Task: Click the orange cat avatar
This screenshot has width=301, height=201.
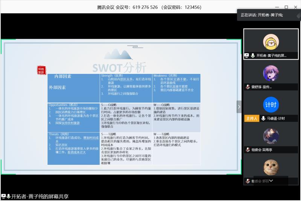Action: [x=271, y=167]
